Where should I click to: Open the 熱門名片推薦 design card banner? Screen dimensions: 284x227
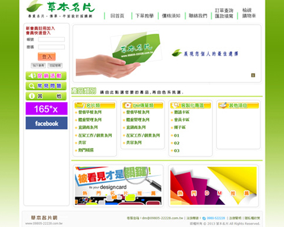[x=118, y=186]
